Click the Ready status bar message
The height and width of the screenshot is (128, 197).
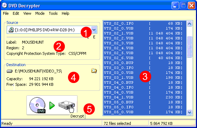(x=7, y=123)
